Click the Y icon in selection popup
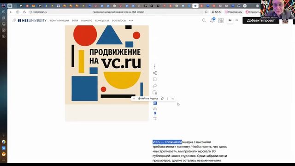The image size is (295, 166). click(134, 98)
